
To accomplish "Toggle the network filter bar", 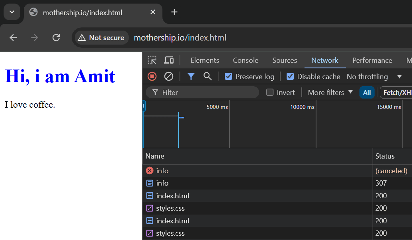I will tap(191, 76).
